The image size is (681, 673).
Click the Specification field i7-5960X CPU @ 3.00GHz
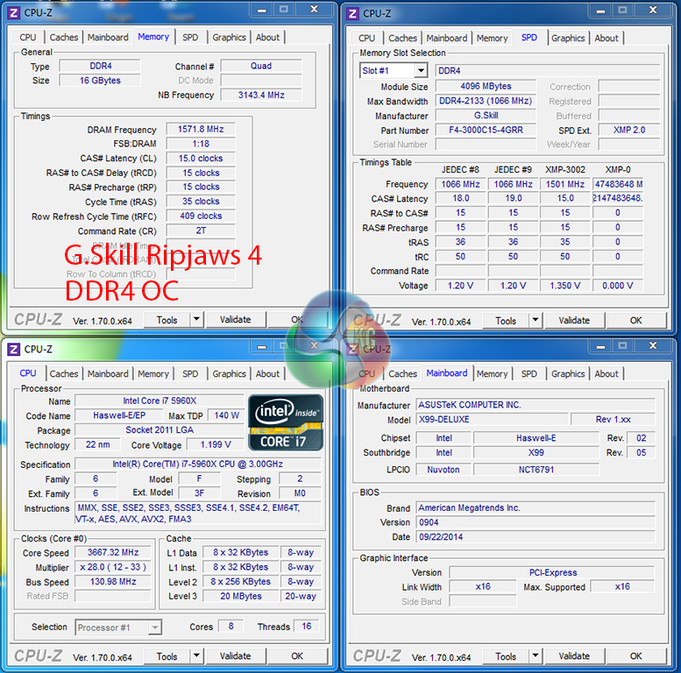(197, 464)
